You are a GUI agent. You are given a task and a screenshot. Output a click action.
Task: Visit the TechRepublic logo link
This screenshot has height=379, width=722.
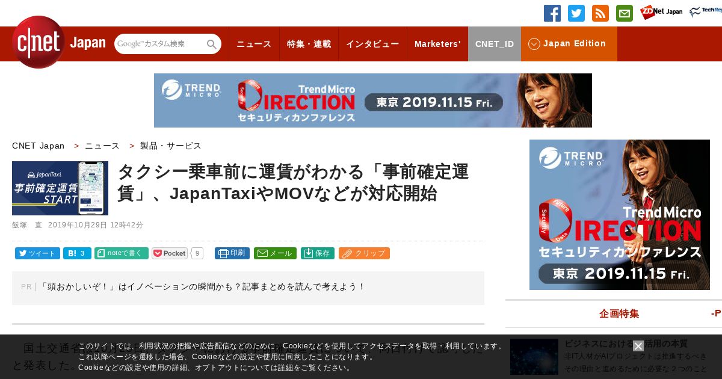pos(706,12)
